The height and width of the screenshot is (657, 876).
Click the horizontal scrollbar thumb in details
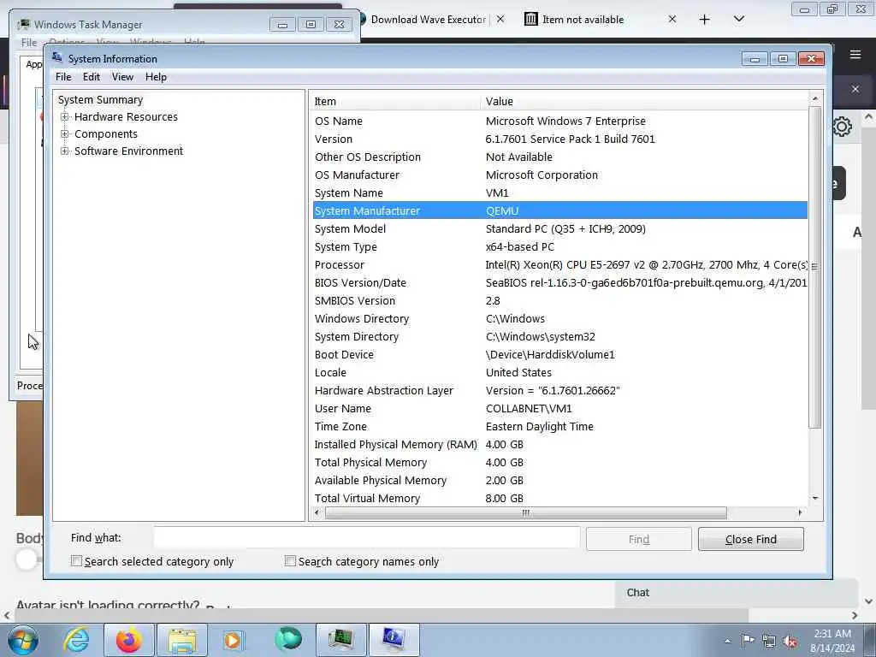coord(525,512)
